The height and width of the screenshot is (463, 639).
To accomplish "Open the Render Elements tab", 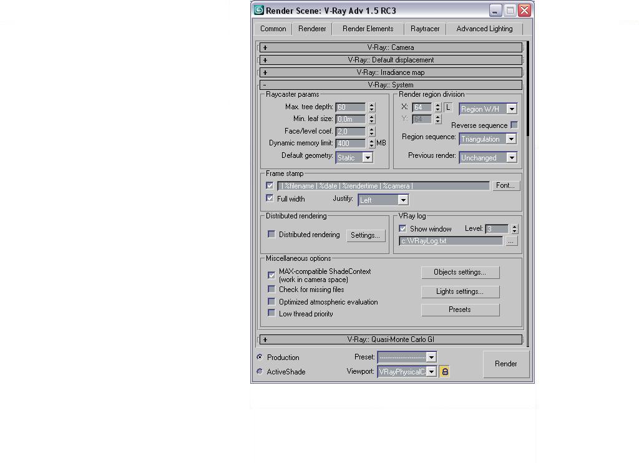I will [x=368, y=29].
